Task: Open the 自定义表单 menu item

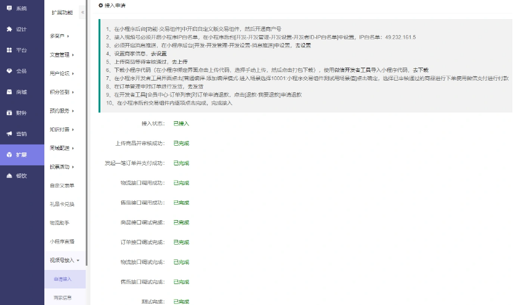Action: point(62,186)
